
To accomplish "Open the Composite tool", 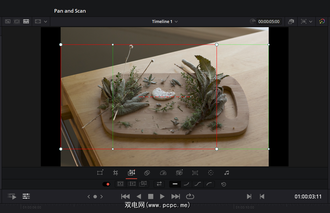I will click(147, 173).
